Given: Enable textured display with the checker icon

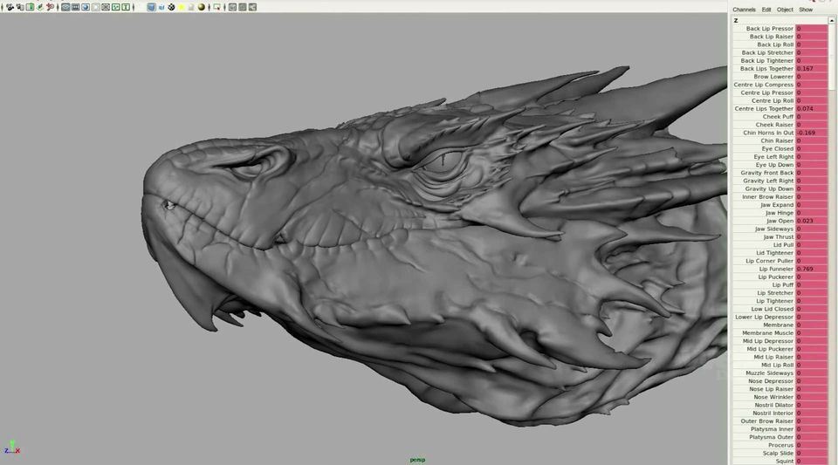Looking at the screenshot, I should pos(171,7).
